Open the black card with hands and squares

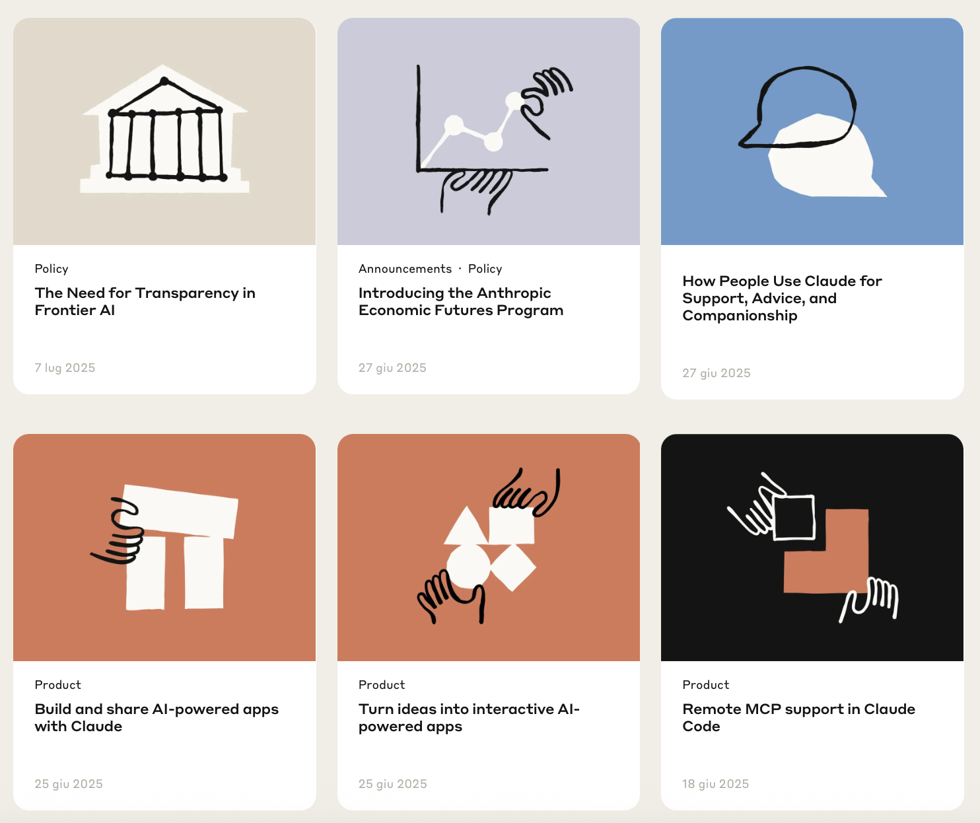click(x=812, y=547)
